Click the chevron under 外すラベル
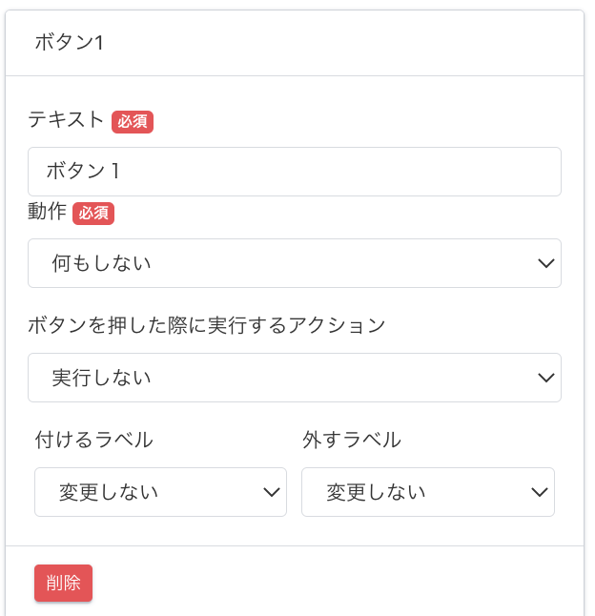 [540, 492]
